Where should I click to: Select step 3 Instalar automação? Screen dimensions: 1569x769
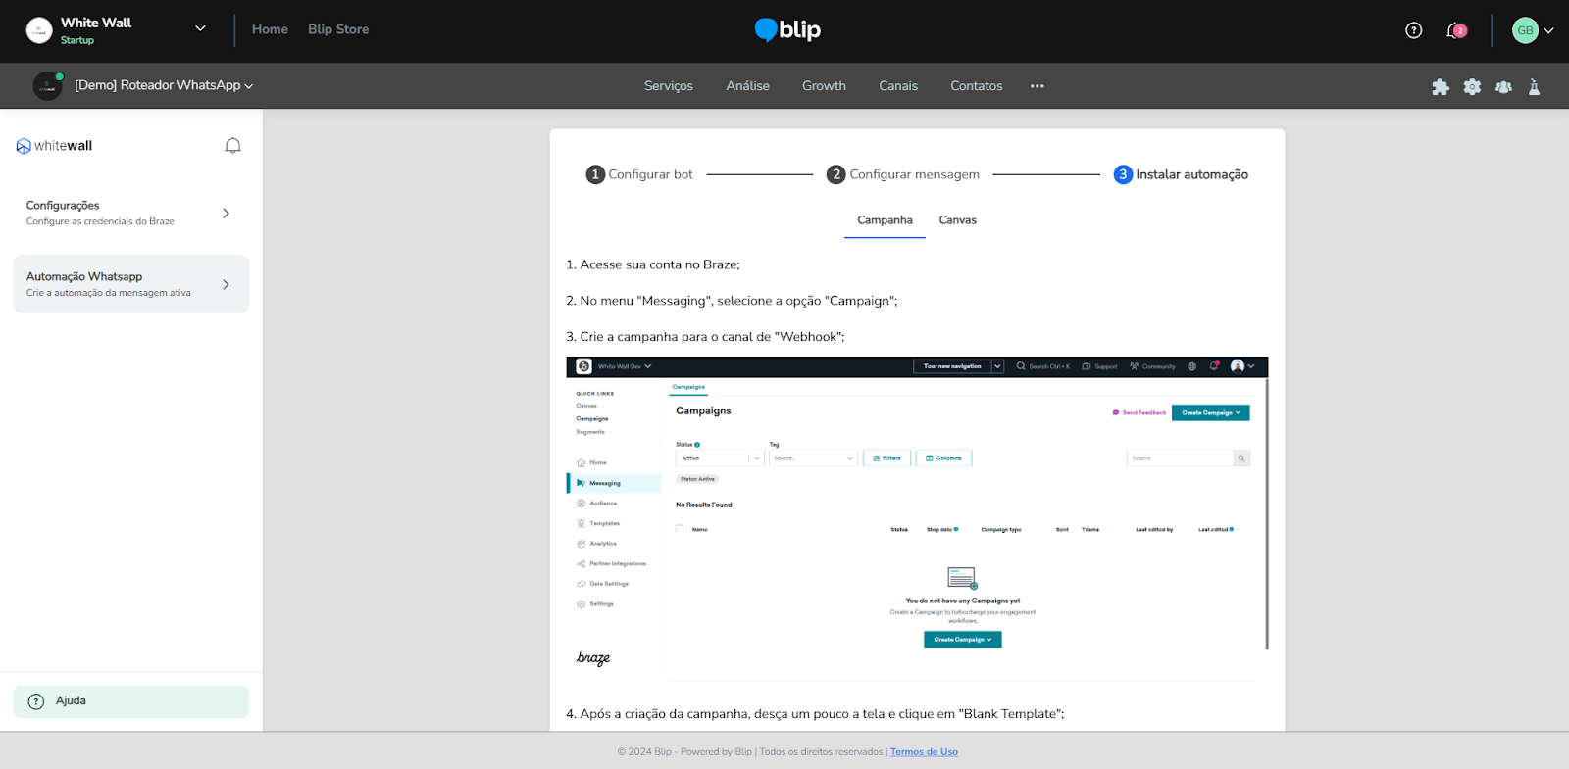(1181, 174)
